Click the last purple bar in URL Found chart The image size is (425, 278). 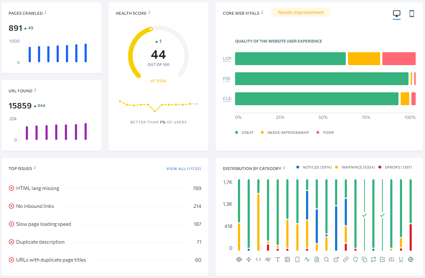point(86,131)
